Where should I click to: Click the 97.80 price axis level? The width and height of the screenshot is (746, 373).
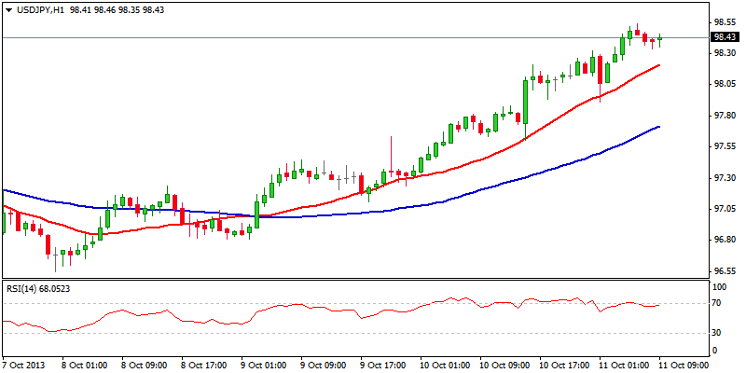[x=725, y=116]
